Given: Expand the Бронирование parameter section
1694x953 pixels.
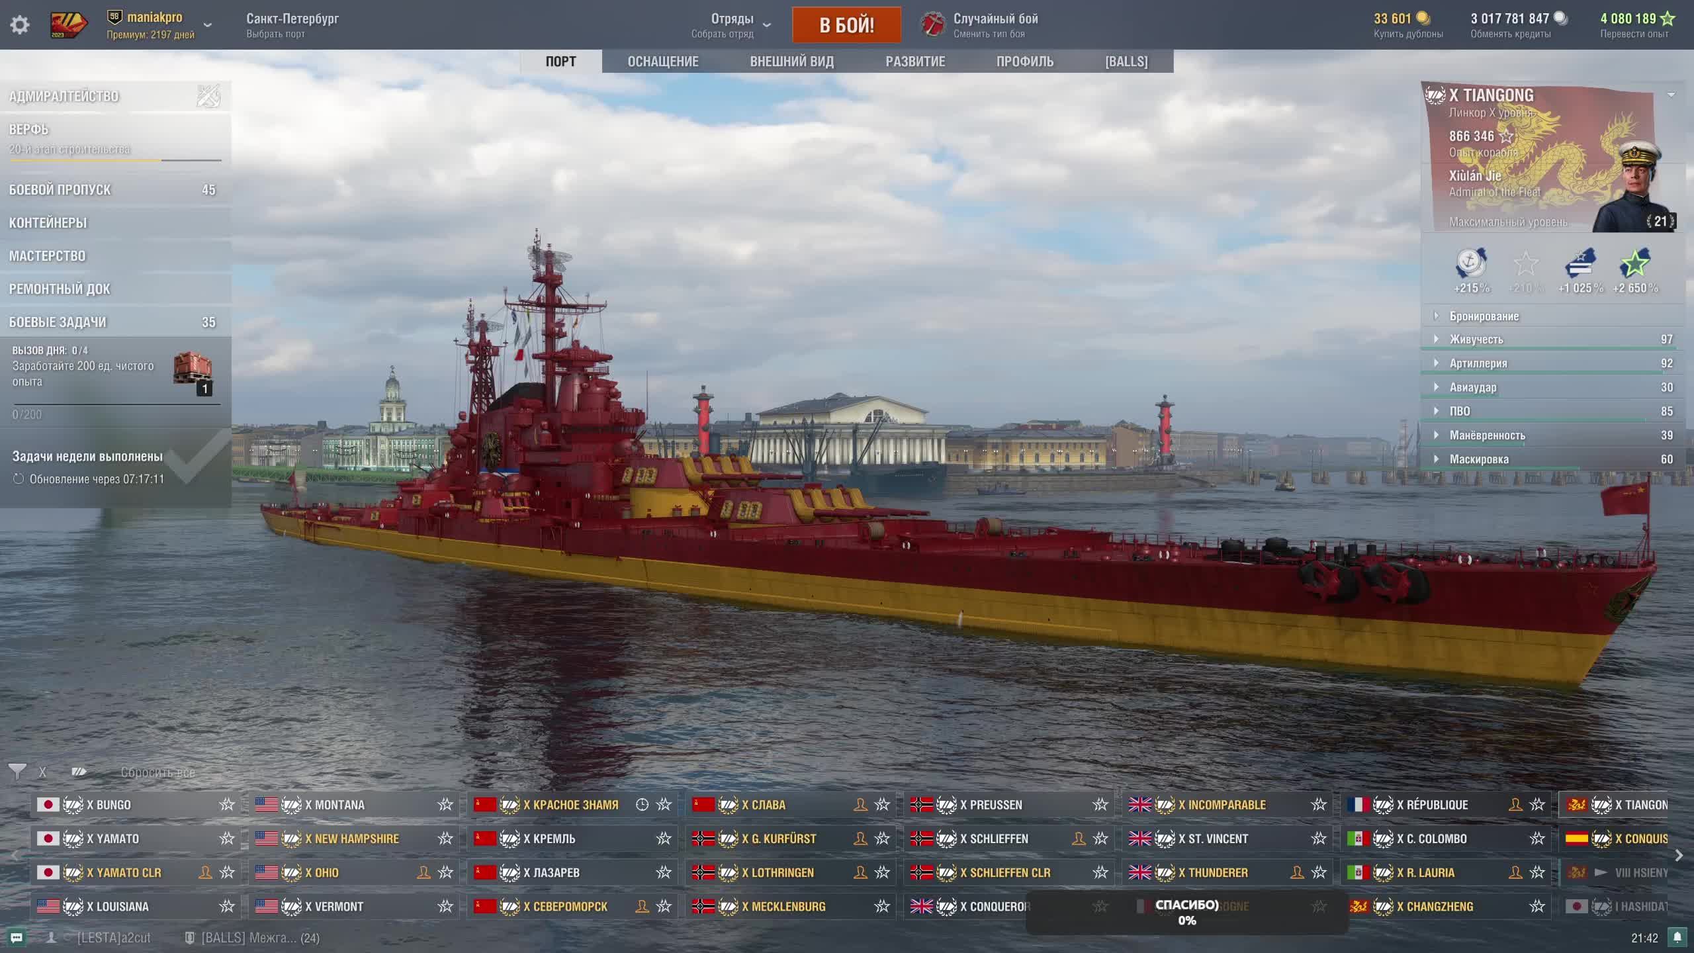Looking at the screenshot, I should (x=1484, y=316).
